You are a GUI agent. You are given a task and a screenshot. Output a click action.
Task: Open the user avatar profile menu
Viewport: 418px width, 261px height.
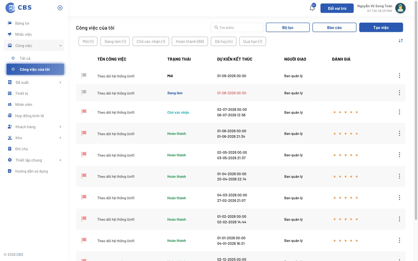400,8
